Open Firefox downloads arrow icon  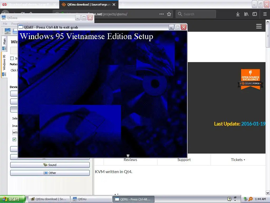(238, 14)
